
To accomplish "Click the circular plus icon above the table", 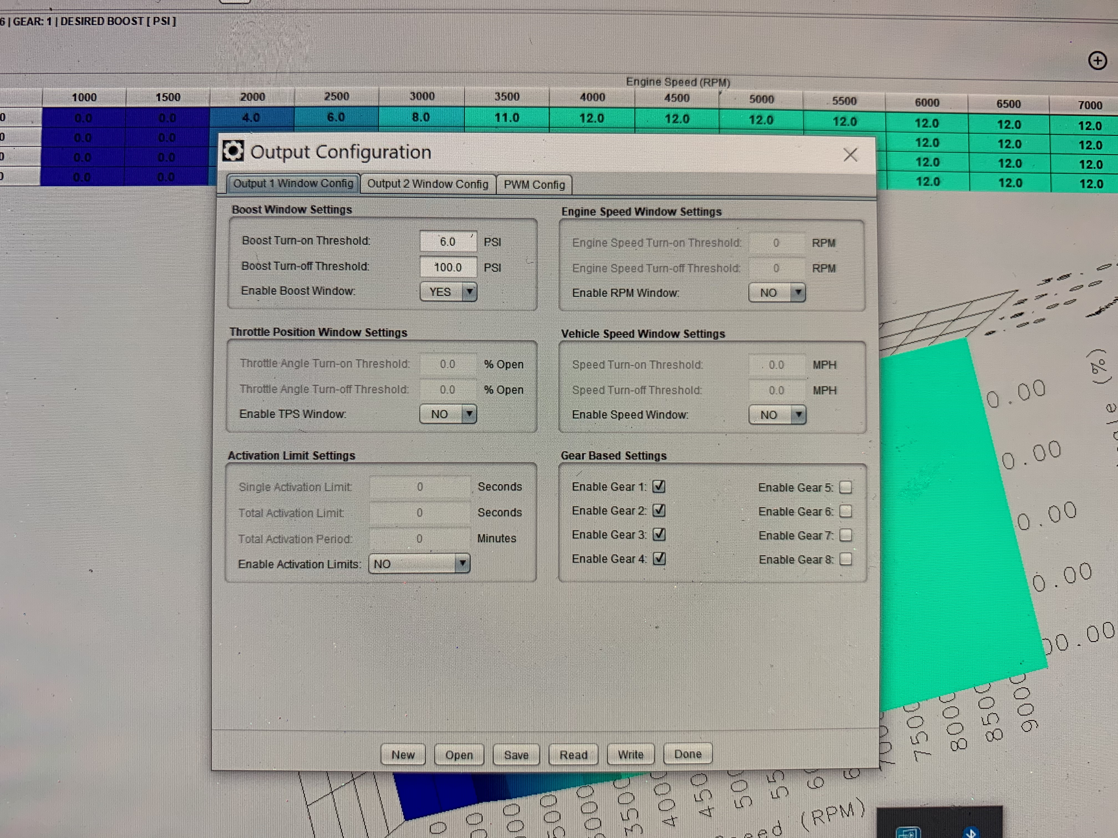I will (1097, 61).
